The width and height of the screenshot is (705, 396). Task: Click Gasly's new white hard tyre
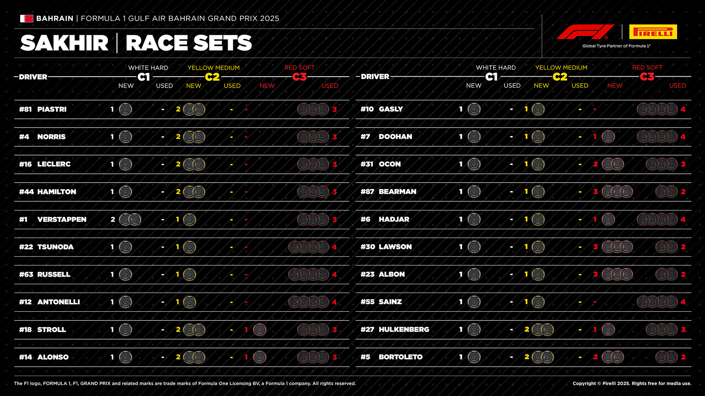pyautogui.click(x=474, y=109)
